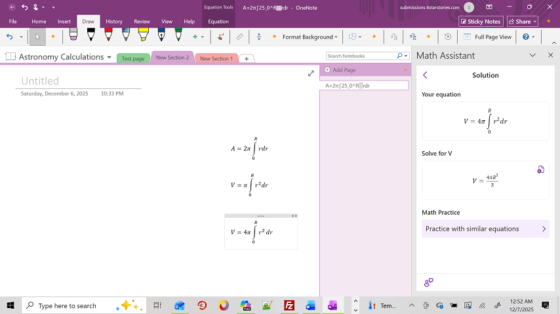Screen dimensions: 560x314
Task: Open the Format Background dropdown
Action: click(310, 37)
